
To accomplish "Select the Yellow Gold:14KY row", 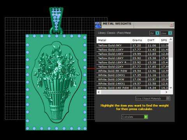I will [x=133, y=54].
